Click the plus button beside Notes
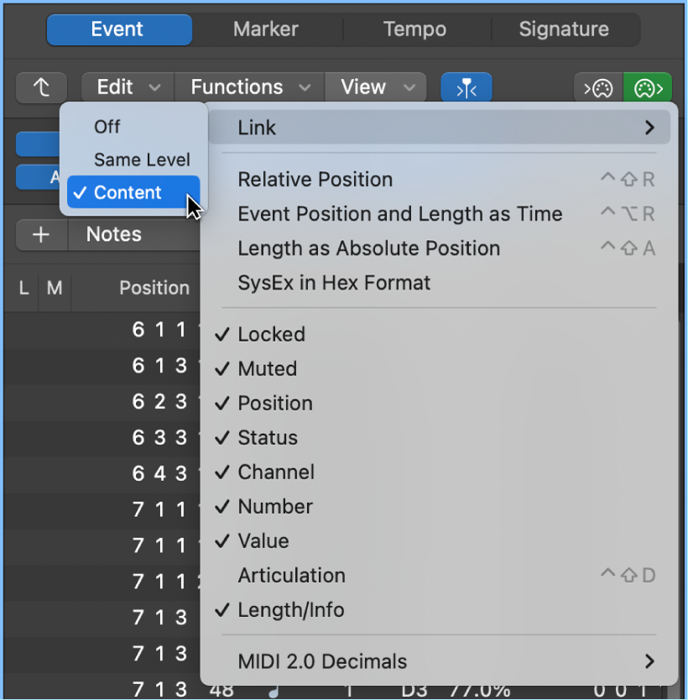688x700 pixels. [41, 234]
